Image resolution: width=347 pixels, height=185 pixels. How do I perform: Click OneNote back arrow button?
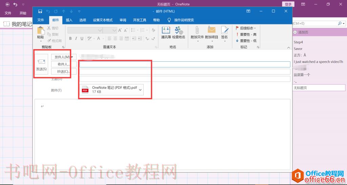tap(7, 4)
